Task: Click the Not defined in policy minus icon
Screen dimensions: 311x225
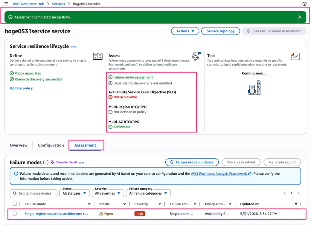Action: [110, 112]
